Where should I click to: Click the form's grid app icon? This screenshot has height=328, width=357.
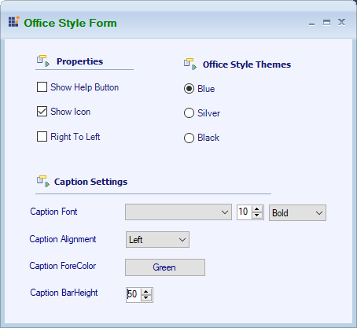click(x=14, y=21)
